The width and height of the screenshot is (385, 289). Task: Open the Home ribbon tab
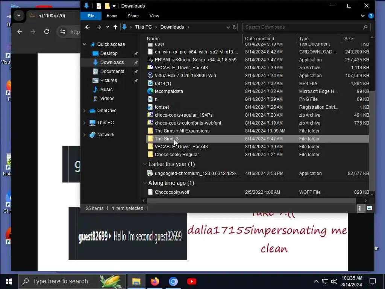tap(112, 16)
